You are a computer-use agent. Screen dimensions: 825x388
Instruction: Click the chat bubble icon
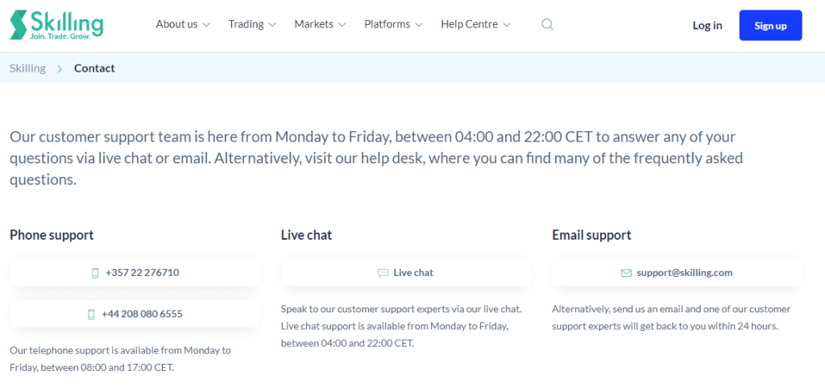point(383,273)
